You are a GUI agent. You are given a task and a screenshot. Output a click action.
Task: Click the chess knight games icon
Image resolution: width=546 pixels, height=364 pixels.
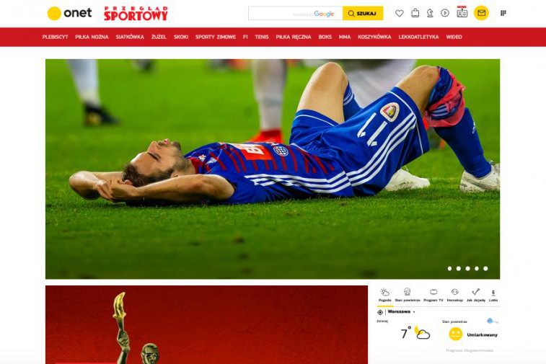coord(430,13)
